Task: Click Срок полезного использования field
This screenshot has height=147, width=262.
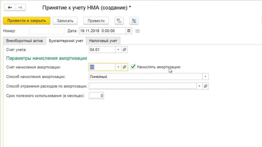Action: tap(96, 96)
